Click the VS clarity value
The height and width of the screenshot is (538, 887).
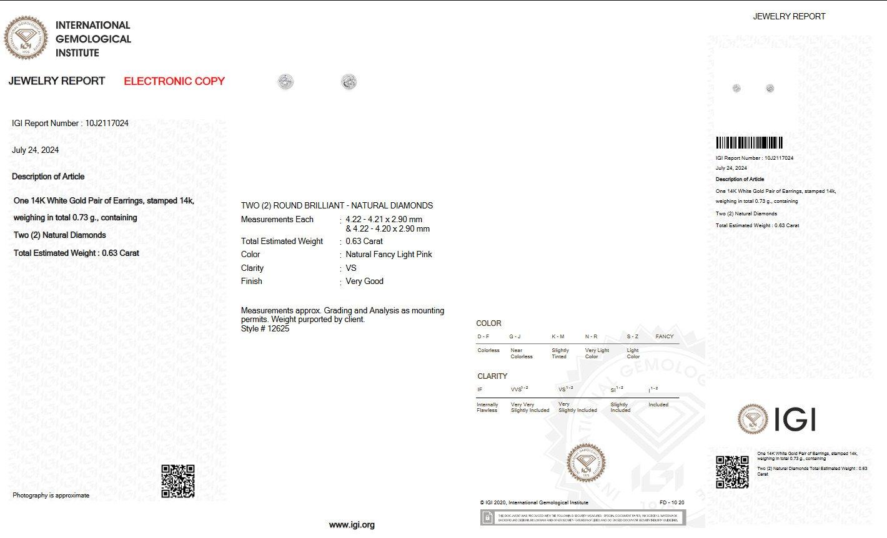[x=351, y=268]
